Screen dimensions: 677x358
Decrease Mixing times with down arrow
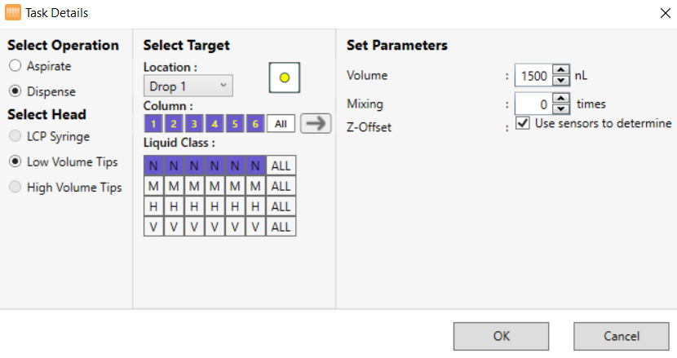[560, 108]
